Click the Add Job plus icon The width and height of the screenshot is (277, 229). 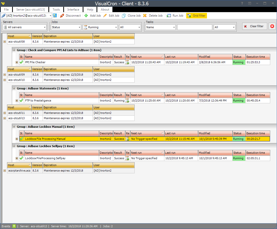pyautogui.click(x=86, y=16)
